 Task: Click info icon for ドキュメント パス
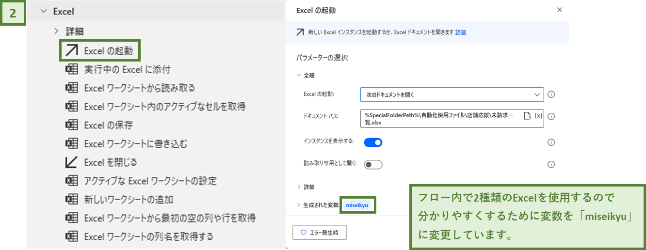click(x=551, y=116)
